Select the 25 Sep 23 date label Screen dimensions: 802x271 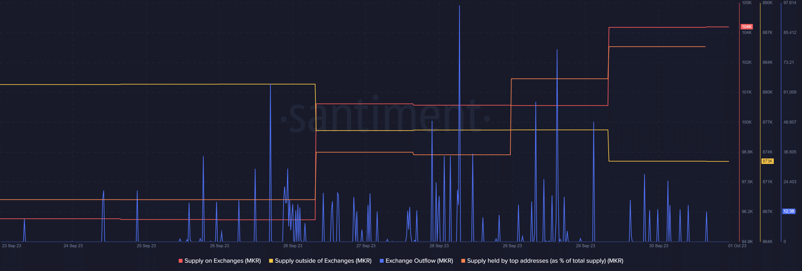[146, 246]
